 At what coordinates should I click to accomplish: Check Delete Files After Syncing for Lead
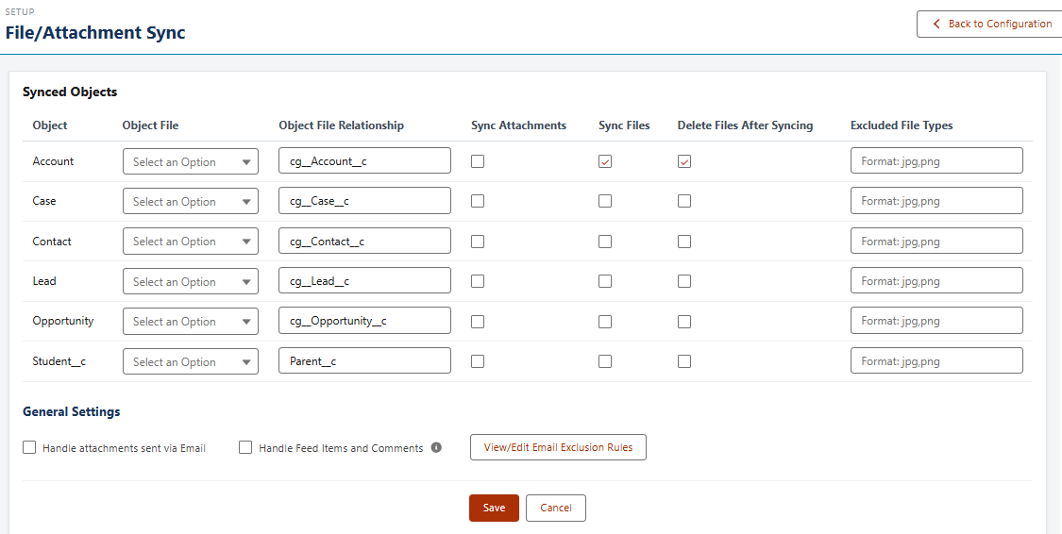pyautogui.click(x=684, y=281)
